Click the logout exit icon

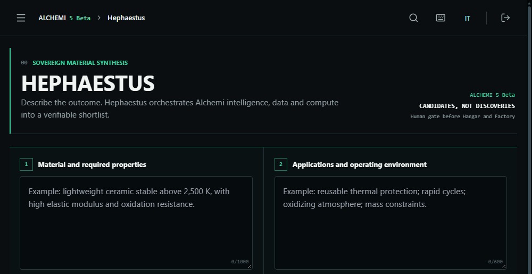point(505,18)
